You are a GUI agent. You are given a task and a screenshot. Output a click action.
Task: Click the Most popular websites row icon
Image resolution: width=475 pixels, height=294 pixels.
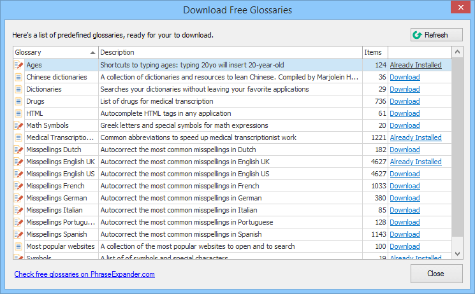(18, 246)
